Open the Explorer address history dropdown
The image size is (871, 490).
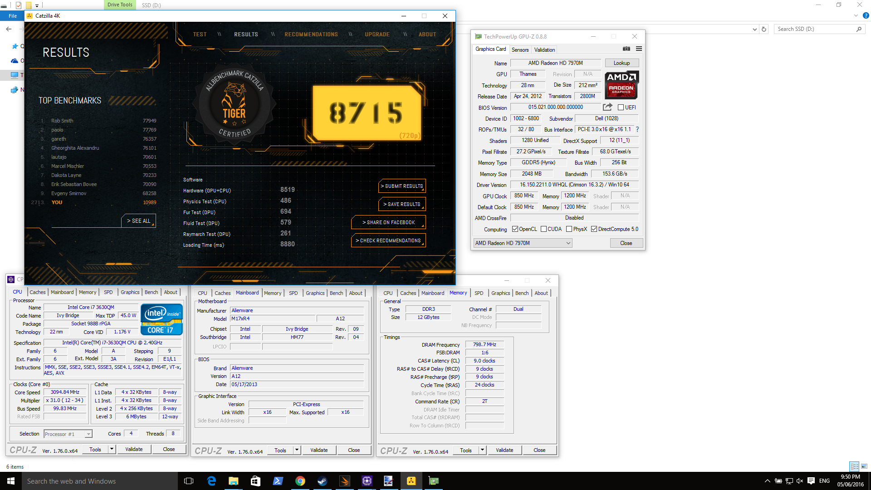pyautogui.click(x=754, y=29)
